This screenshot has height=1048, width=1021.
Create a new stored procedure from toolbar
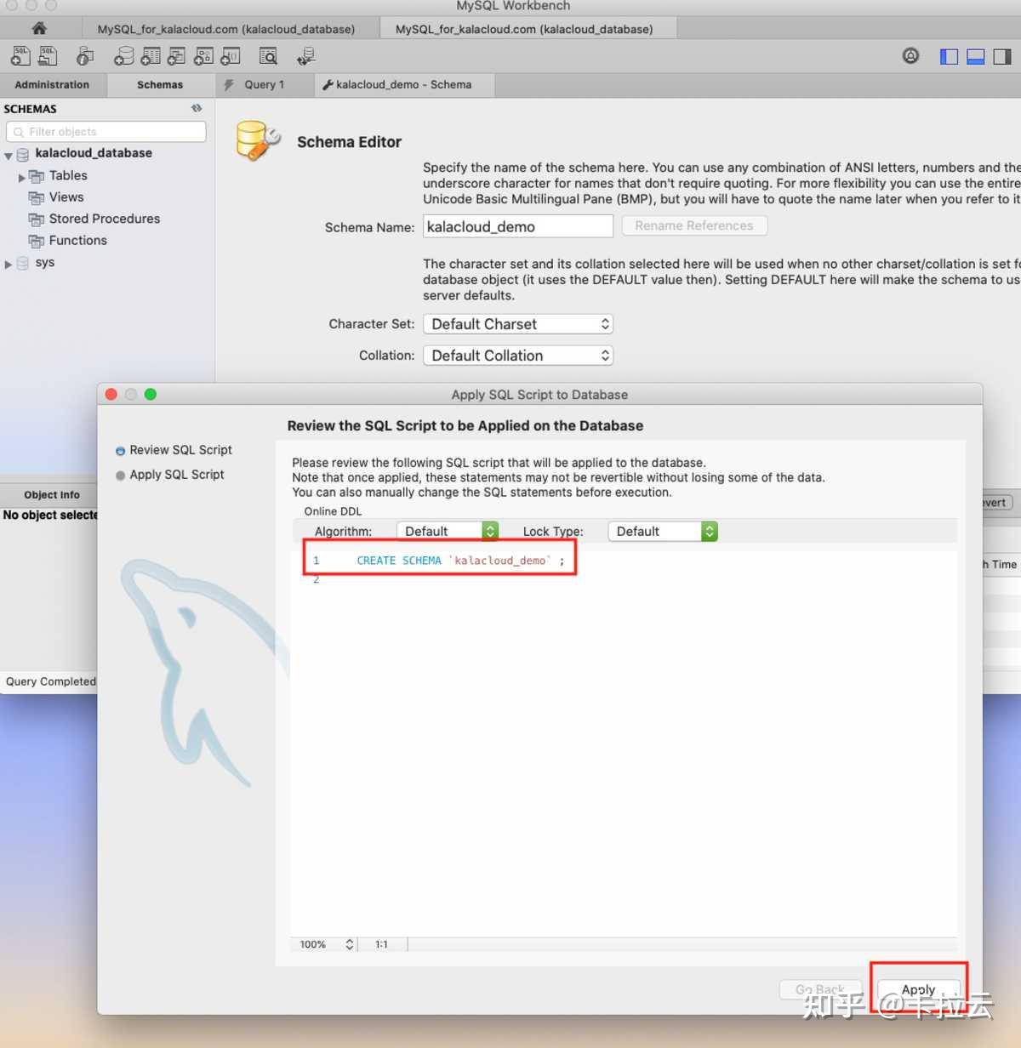202,55
